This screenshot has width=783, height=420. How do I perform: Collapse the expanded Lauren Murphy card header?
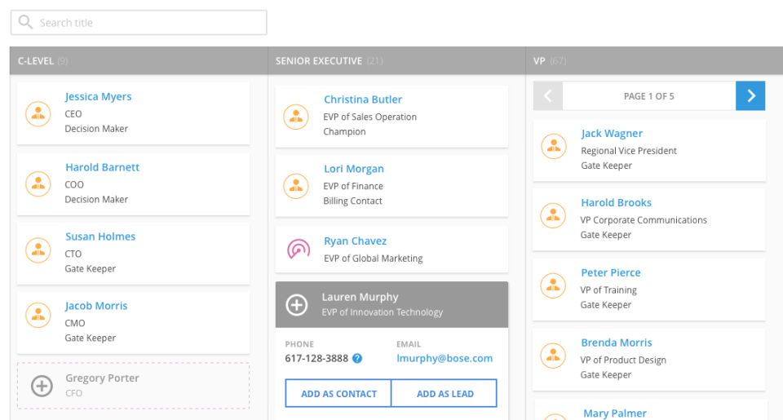[x=392, y=305]
